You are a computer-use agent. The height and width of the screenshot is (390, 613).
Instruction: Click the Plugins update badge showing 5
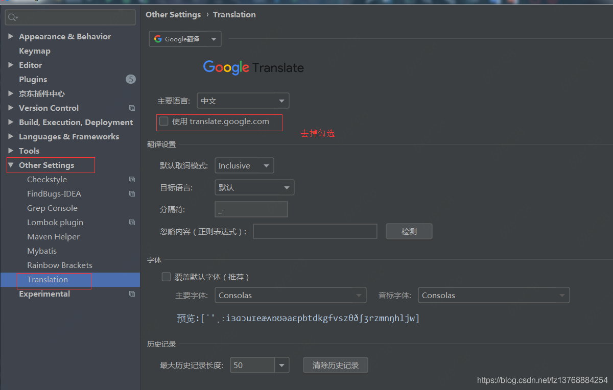pos(131,79)
